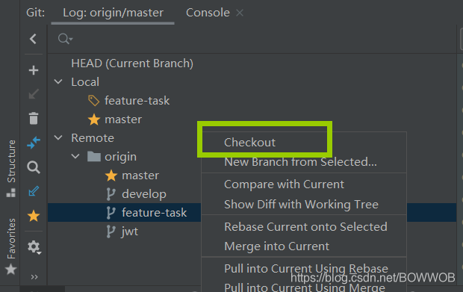Choose Rebase Current onto Selected
The height and width of the screenshot is (292, 463).
tap(305, 227)
